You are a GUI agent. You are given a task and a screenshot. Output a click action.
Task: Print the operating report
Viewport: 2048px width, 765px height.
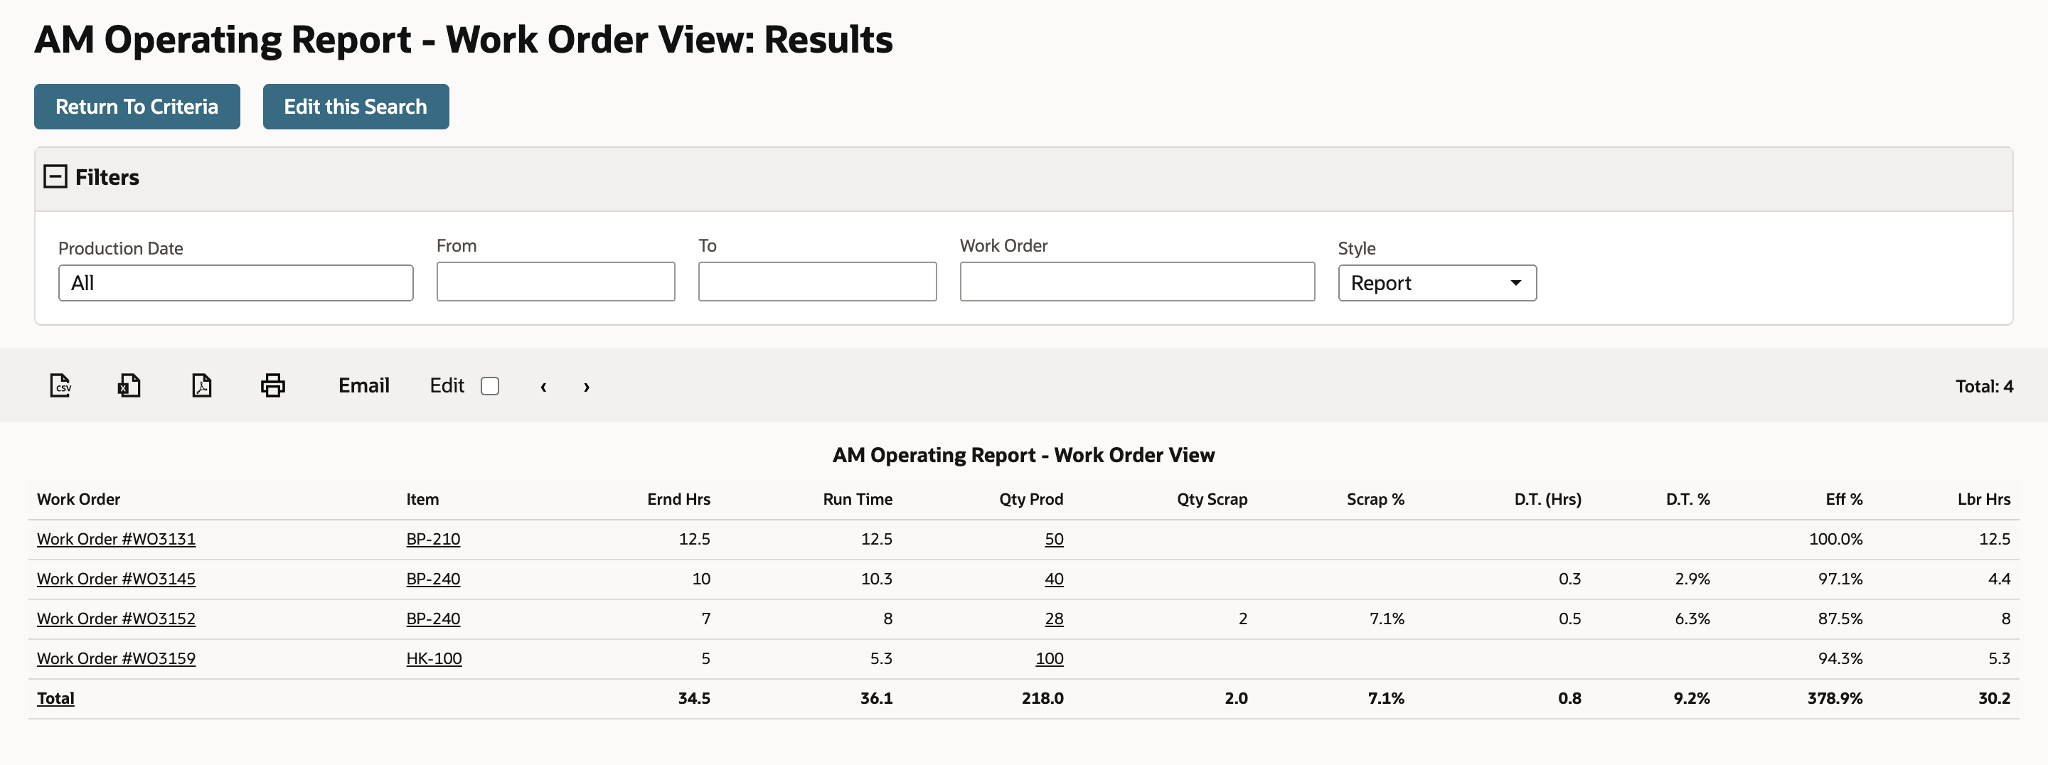(272, 385)
